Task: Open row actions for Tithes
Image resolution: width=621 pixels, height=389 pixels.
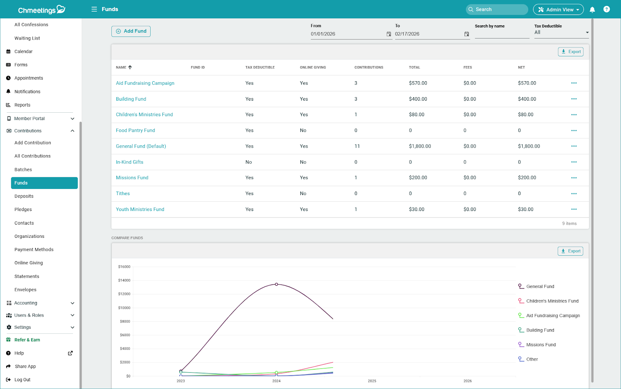Action: [x=574, y=194]
